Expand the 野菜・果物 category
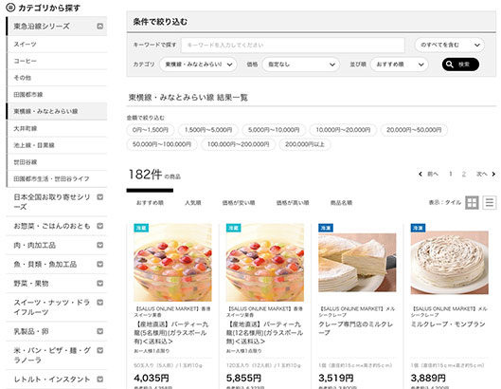This screenshot has width=501, height=389. coord(100,284)
